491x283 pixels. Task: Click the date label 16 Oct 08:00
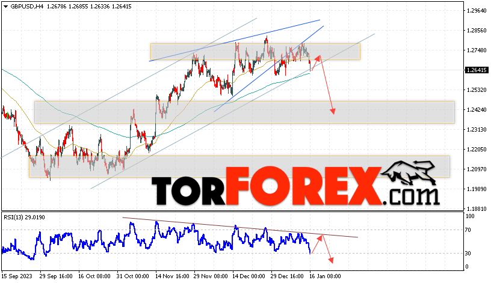[x=94, y=276]
